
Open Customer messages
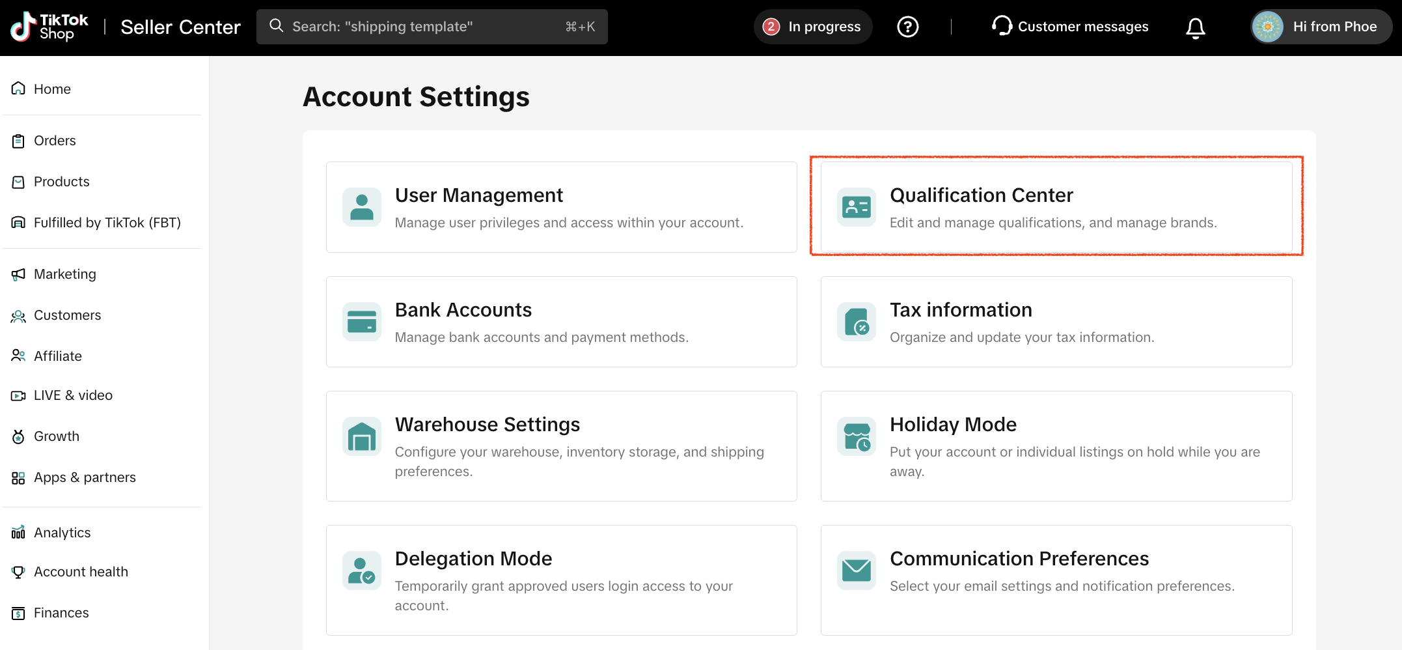tap(1070, 27)
